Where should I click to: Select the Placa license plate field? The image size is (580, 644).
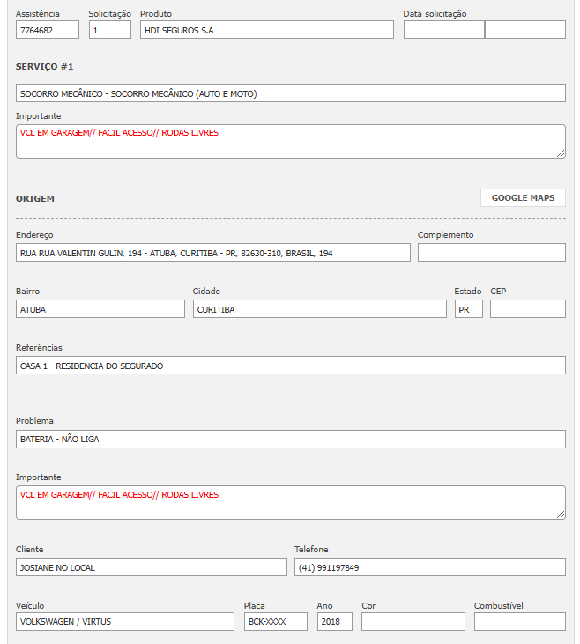coord(276,622)
